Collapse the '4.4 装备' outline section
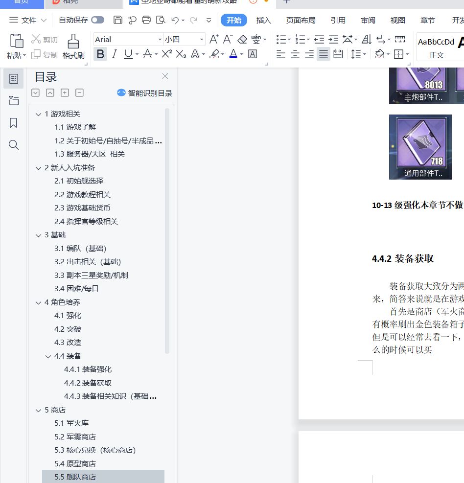This screenshot has width=464, height=483. [48, 356]
